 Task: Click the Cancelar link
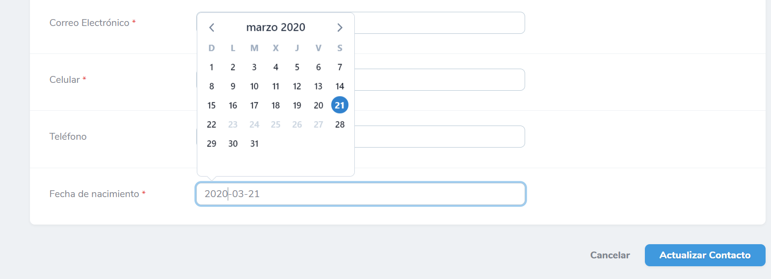[610, 255]
